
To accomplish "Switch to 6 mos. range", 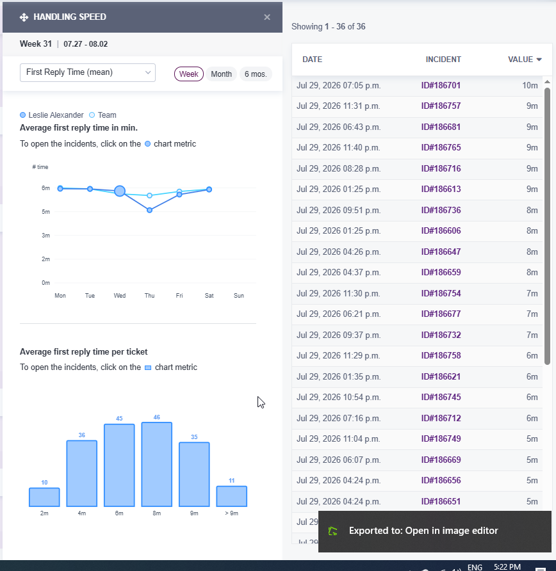I will pos(256,74).
